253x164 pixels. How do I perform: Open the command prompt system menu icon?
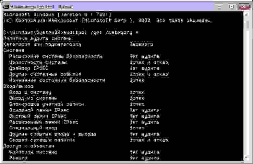[6, 7]
